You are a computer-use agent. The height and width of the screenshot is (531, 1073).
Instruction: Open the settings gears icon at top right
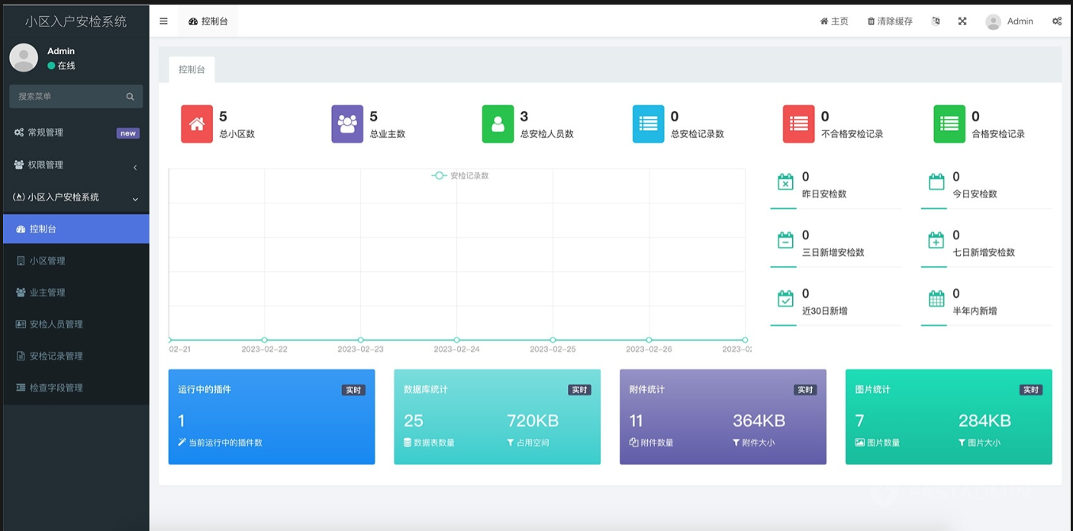tap(1057, 21)
